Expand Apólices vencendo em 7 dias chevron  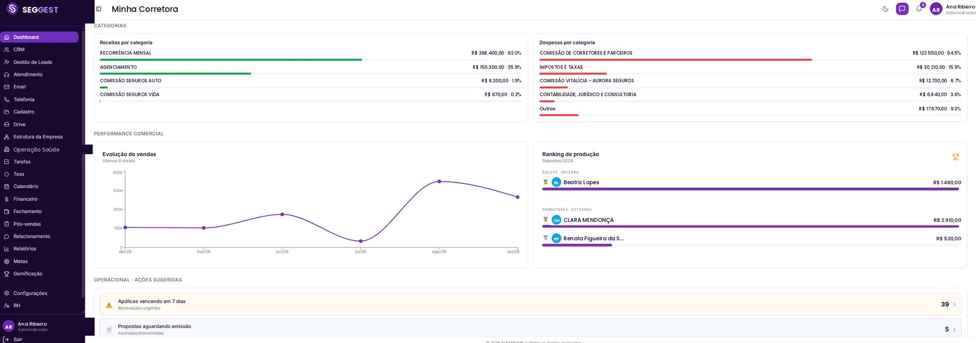click(954, 304)
